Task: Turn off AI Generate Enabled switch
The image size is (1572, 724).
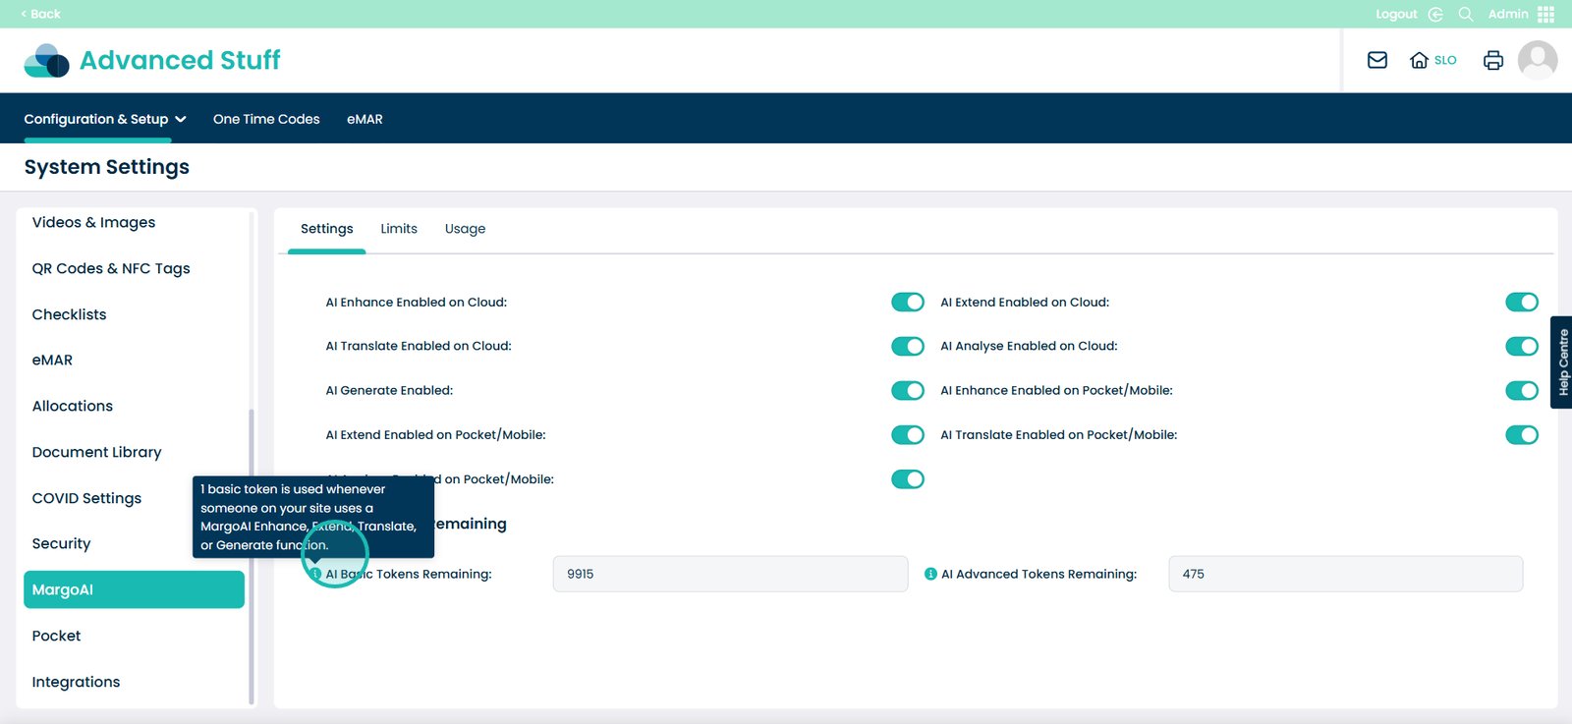Action: tap(907, 391)
